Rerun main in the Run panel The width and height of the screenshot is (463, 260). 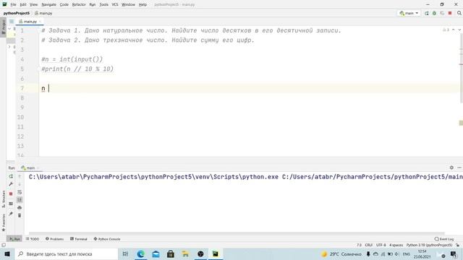11,176
